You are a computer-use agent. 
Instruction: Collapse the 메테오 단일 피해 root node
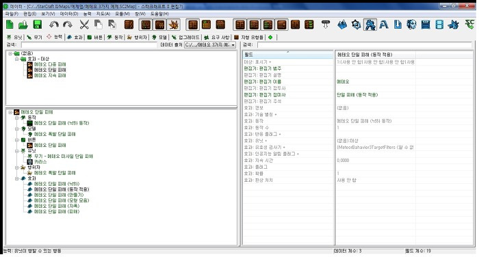[x=10, y=112]
